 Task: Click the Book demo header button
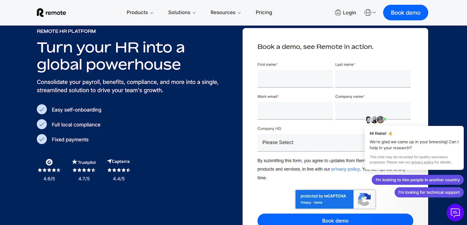405,13
